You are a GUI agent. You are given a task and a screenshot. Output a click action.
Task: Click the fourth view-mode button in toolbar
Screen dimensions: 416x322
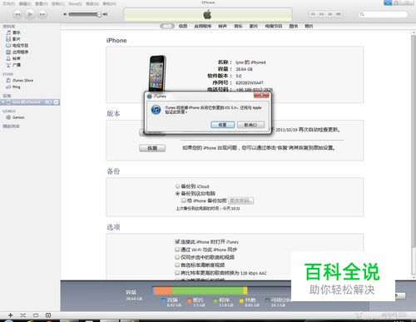click(339, 14)
